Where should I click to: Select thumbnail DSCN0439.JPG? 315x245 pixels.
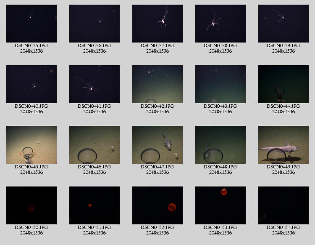click(283, 24)
